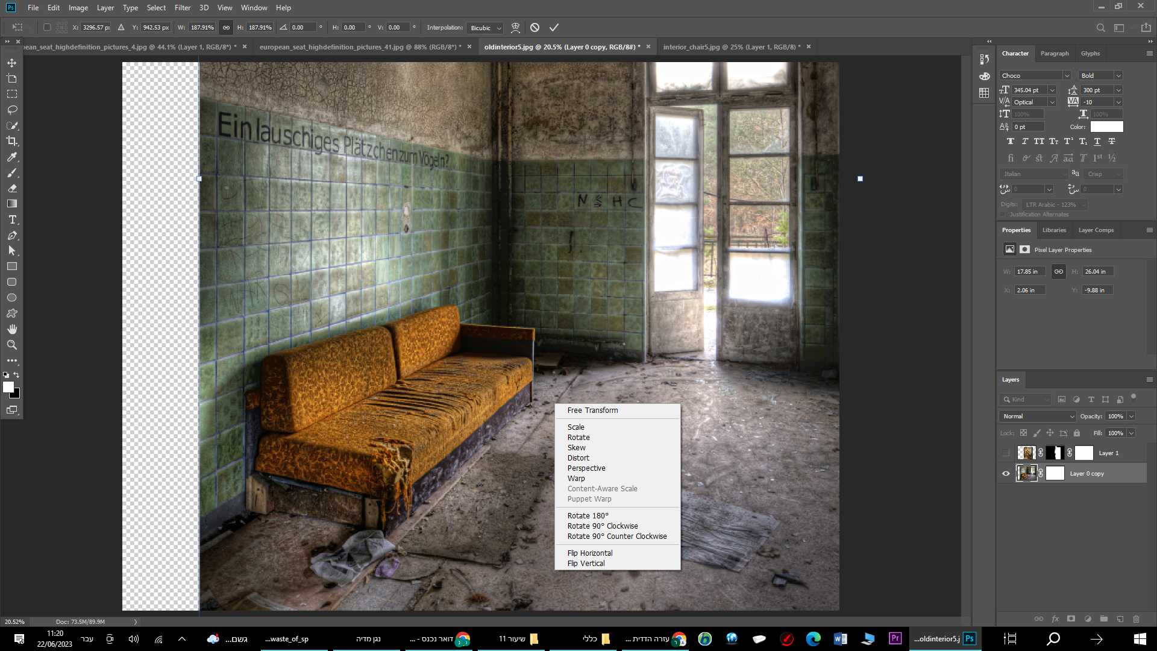Select the Crop tool
1157x651 pixels.
click(12, 141)
